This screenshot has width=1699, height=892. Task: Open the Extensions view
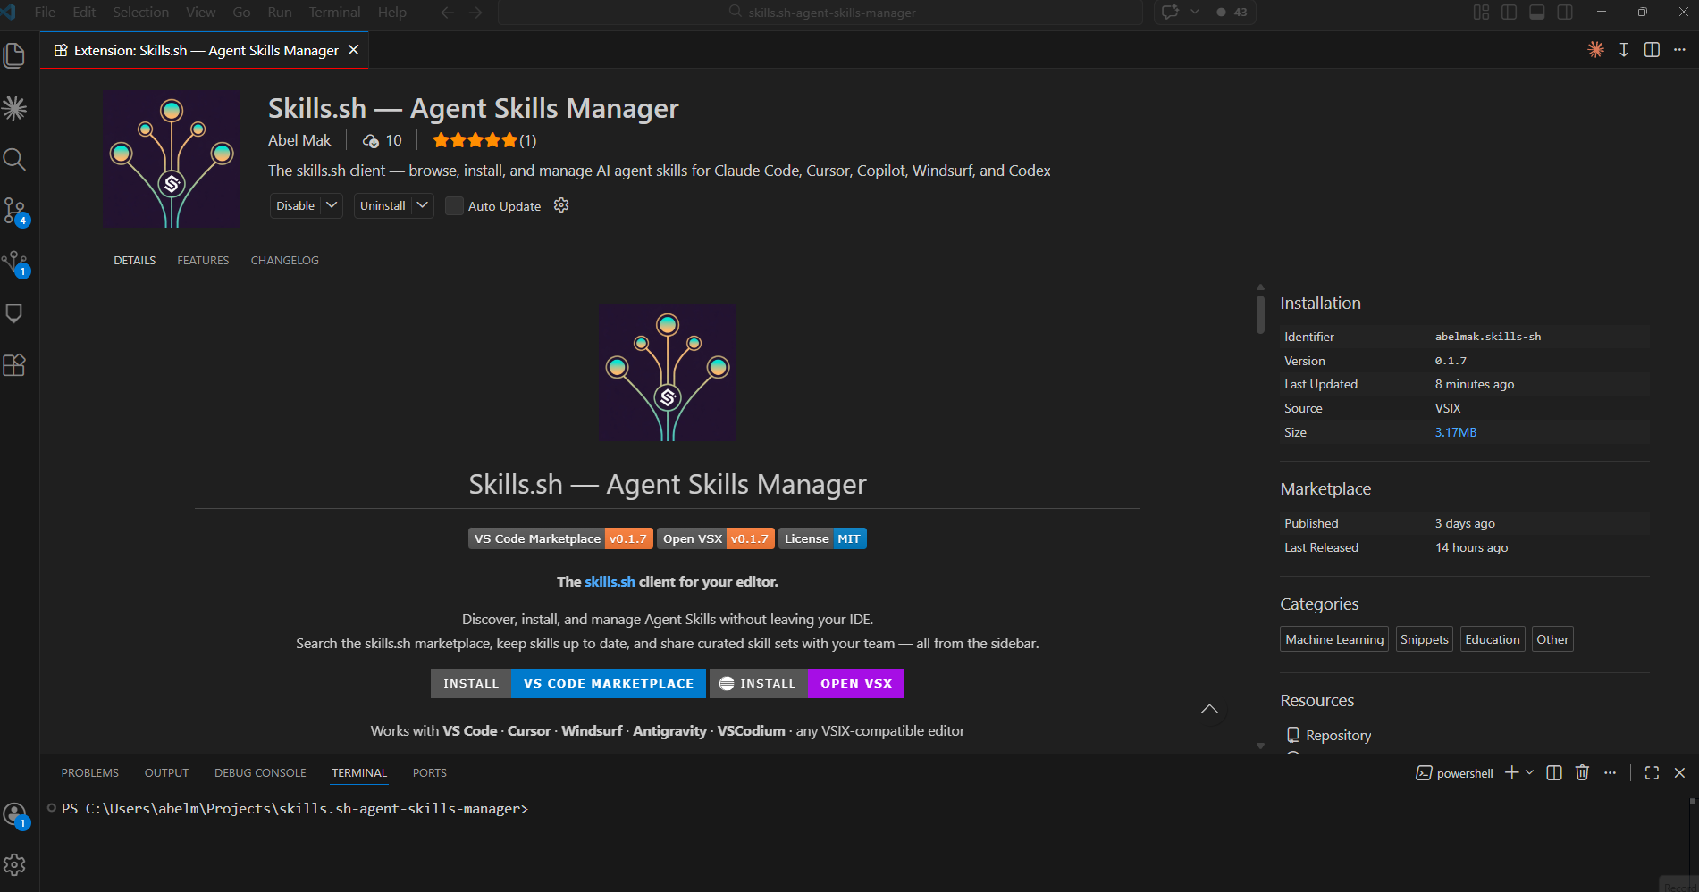coord(14,365)
